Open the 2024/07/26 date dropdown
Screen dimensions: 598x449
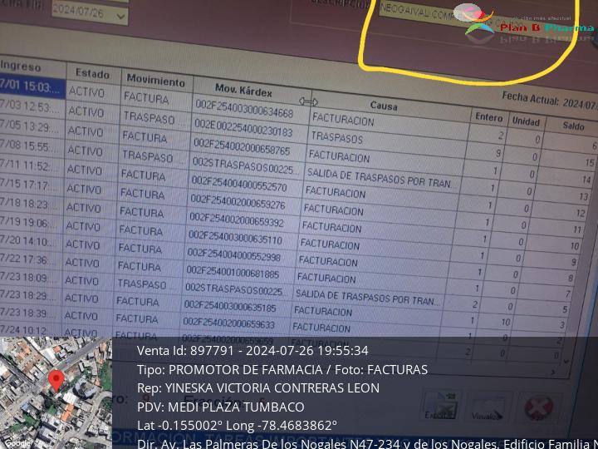pos(121,17)
